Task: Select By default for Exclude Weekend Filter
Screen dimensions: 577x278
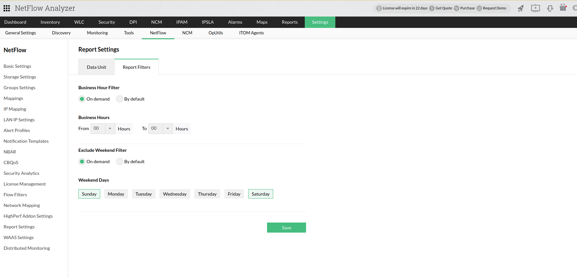Action: (x=120, y=162)
